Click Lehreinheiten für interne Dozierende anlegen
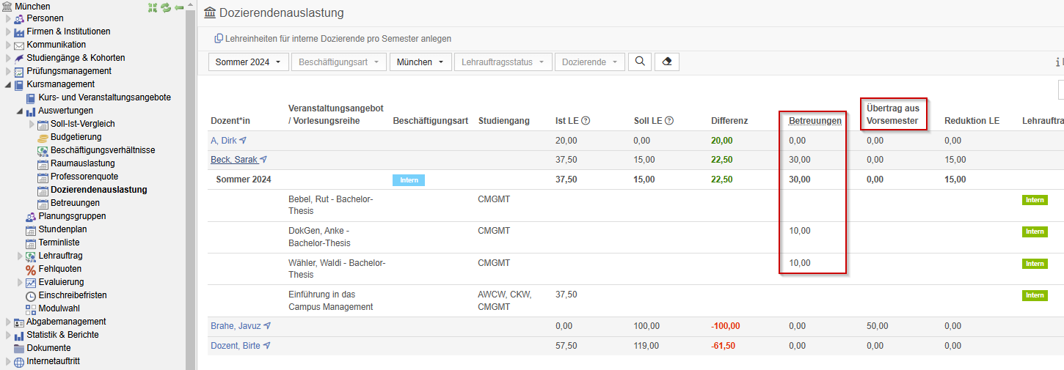This screenshot has width=1064, height=370. click(332, 39)
